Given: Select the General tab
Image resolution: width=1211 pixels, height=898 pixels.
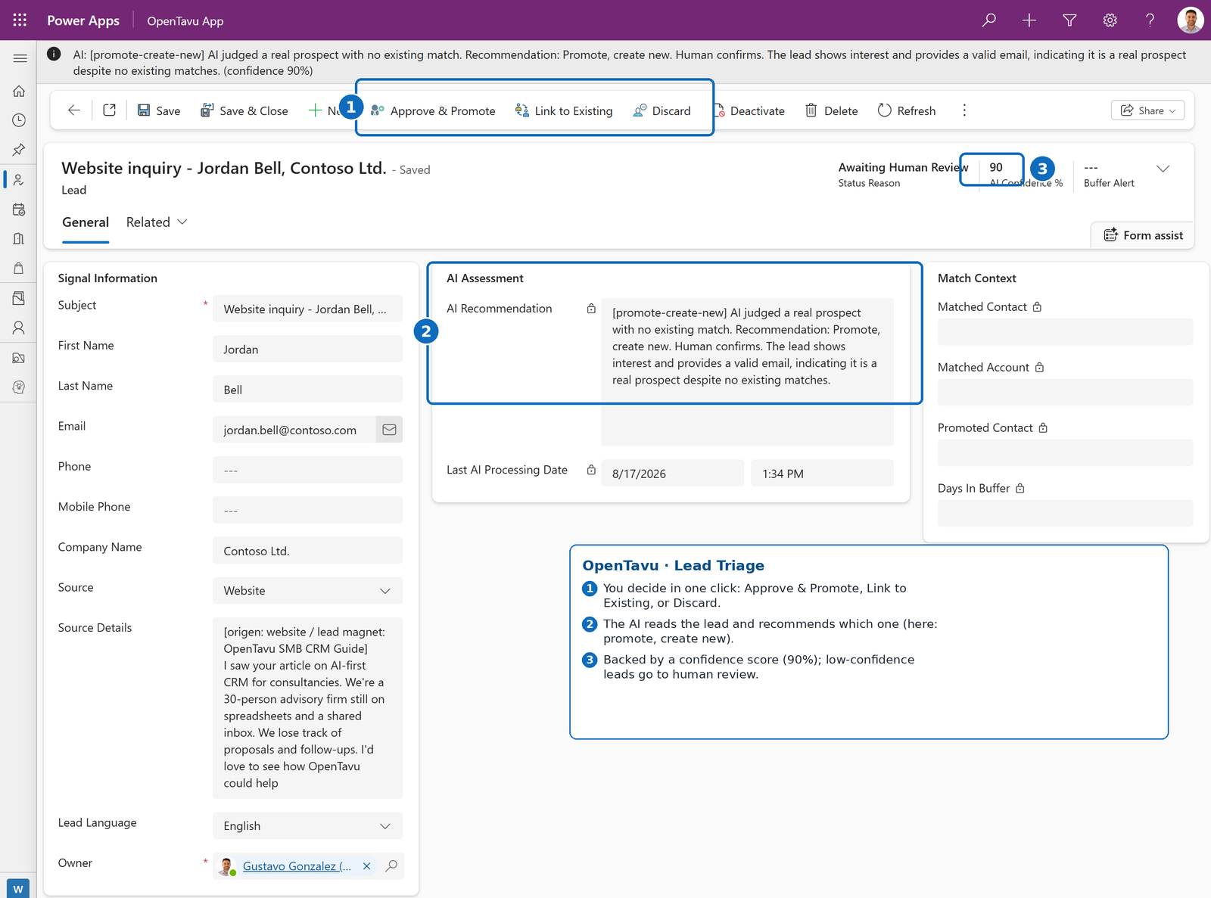Looking at the screenshot, I should 86,222.
